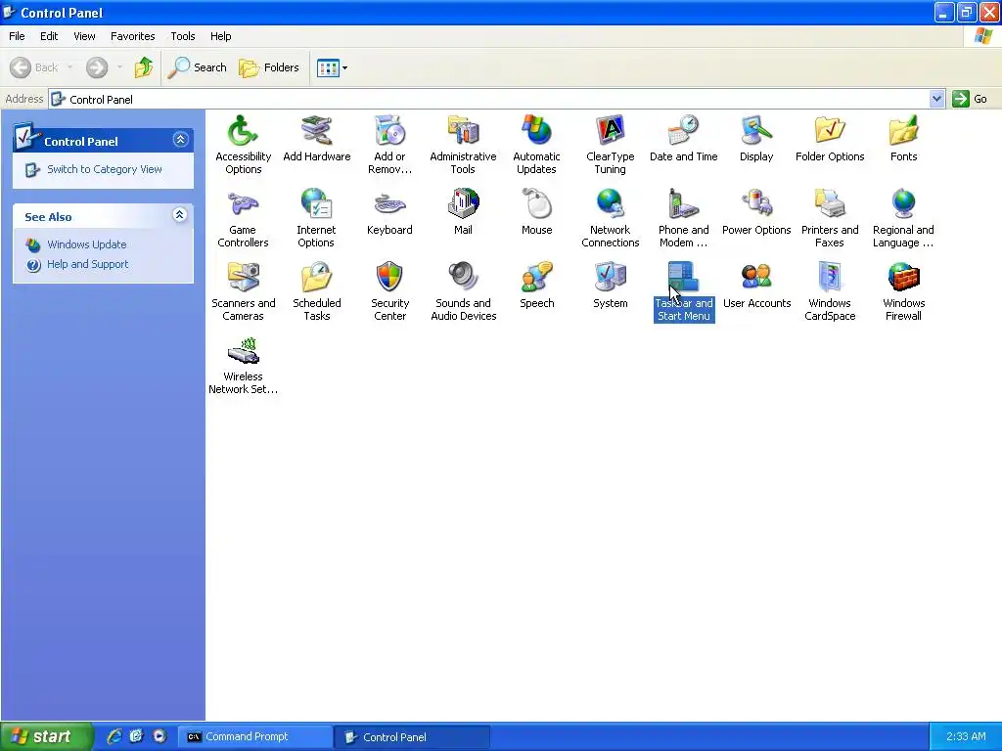
Task: Switch to Command Prompt taskbar button
Action: [x=254, y=737]
